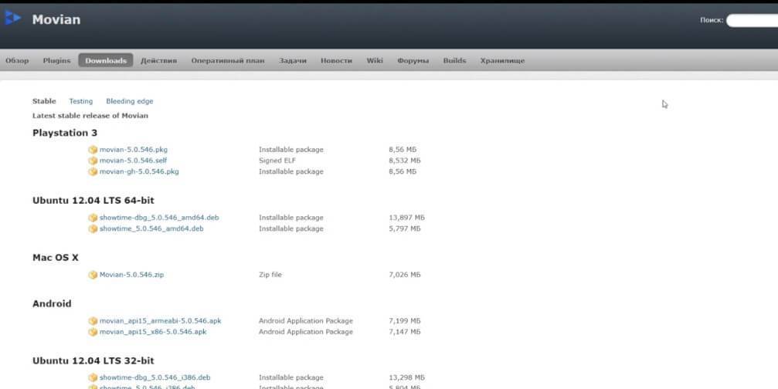Open the Оперативный план tab
This screenshot has width=778, height=389.
click(228, 60)
